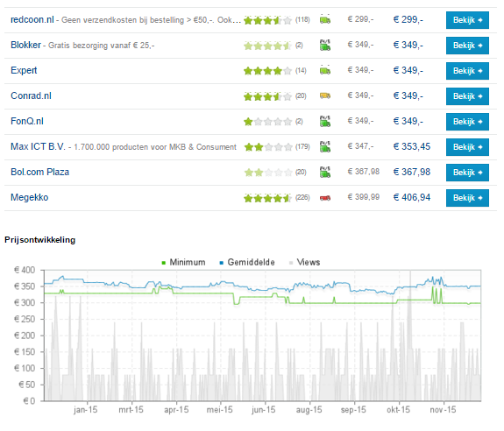
Task: Open the Max ICT B.V. shop link
Action: (x=38, y=146)
